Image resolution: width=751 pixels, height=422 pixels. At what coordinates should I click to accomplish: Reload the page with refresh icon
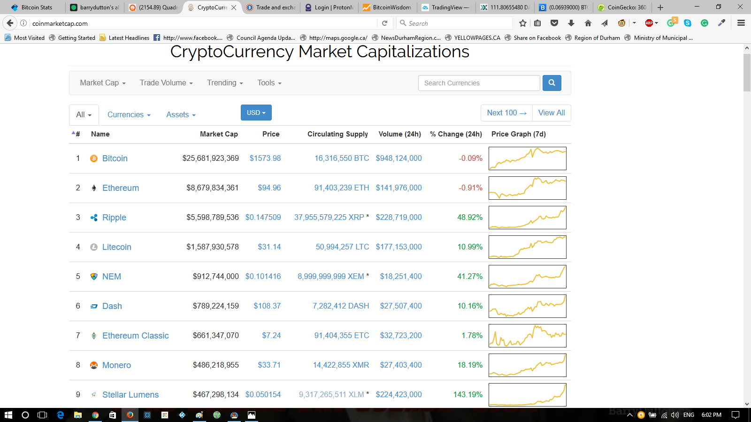pyautogui.click(x=384, y=23)
